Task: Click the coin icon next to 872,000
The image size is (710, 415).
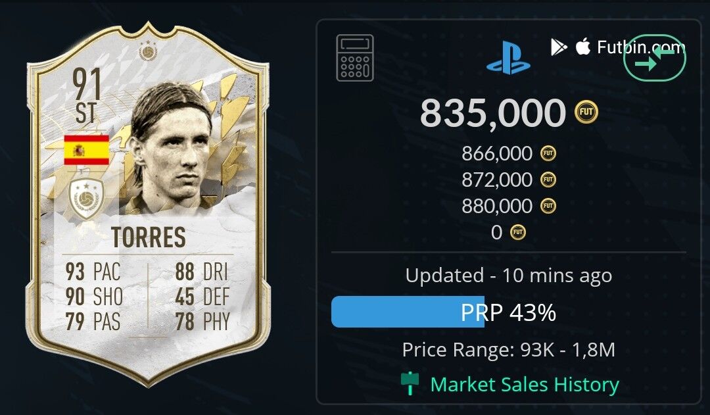Action: point(548,180)
